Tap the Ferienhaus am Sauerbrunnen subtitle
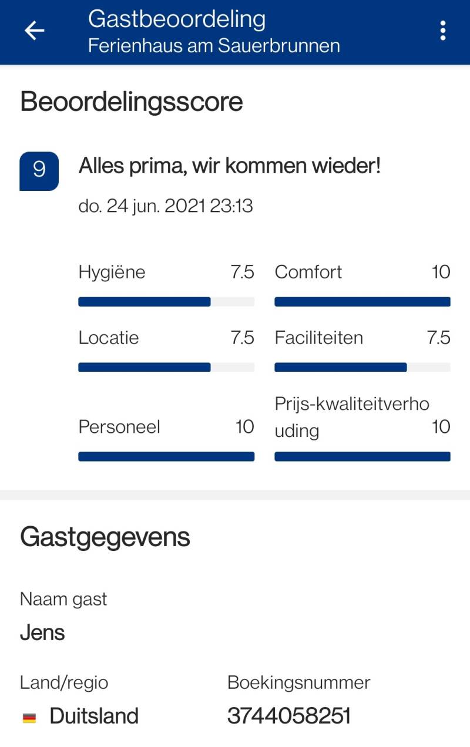This screenshot has height=747, width=470. 214,46
